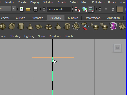Create a polygon torus from shelf
The width and height of the screenshot is (127, 95).
click(x=49, y=27)
